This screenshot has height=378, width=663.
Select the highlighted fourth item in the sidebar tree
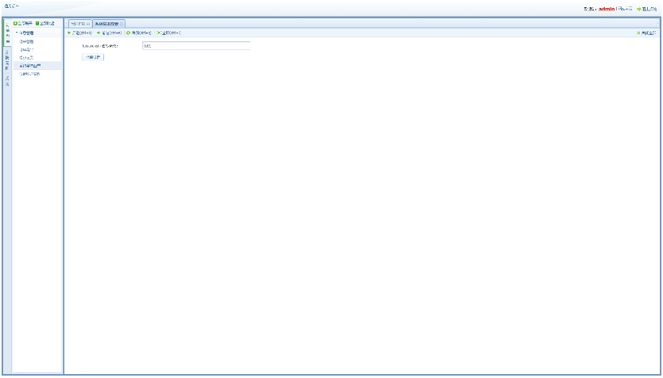(x=30, y=65)
